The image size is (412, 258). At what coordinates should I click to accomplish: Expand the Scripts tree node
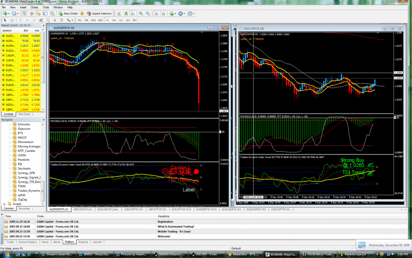pos(4,204)
